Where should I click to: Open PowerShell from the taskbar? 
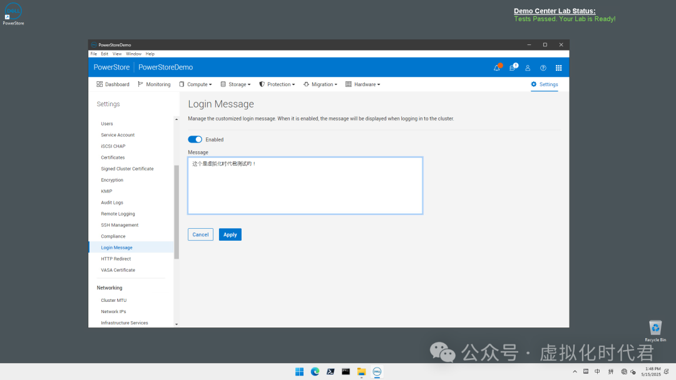pos(330,372)
